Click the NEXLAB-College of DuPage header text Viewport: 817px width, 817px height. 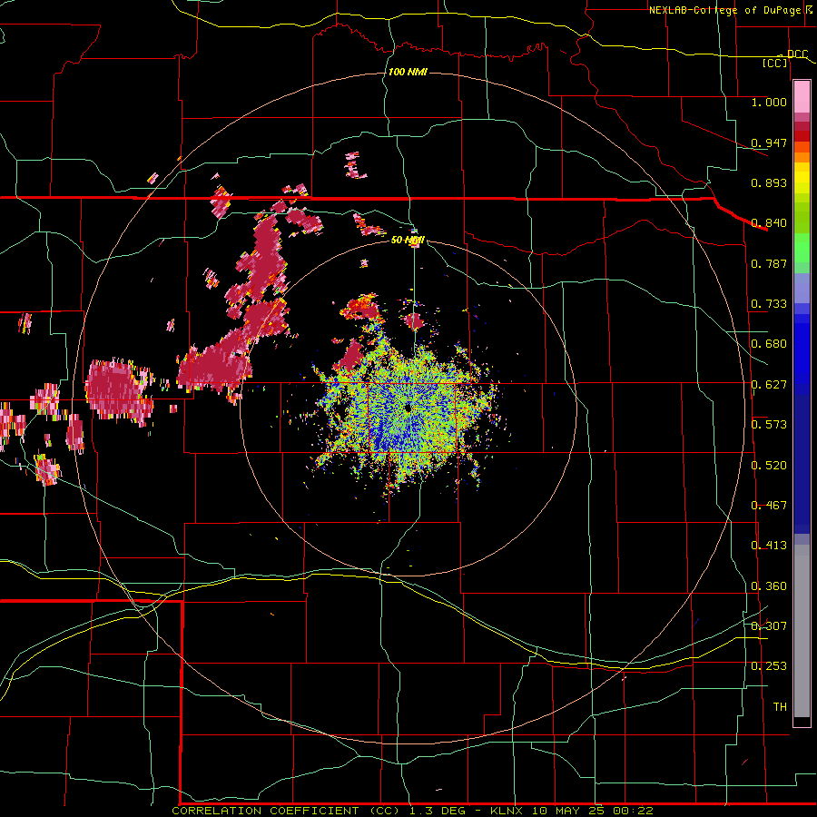[x=724, y=10]
